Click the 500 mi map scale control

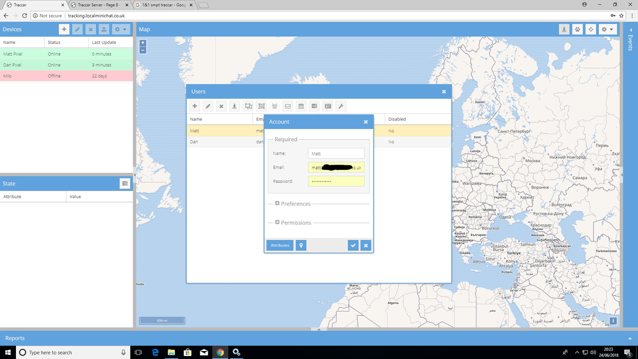point(161,320)
